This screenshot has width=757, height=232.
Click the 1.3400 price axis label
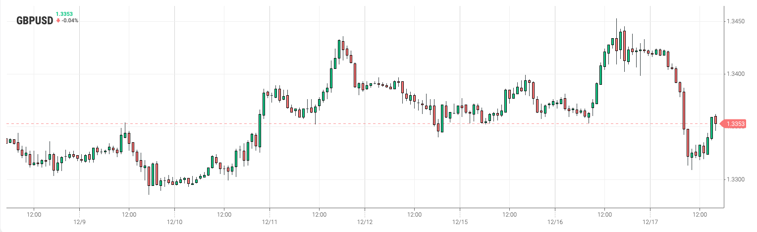pos(735,74)
